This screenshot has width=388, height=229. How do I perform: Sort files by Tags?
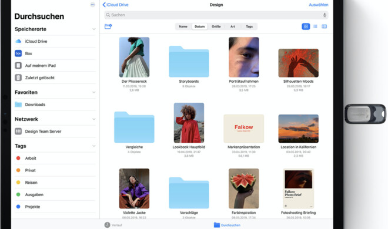tap(249, 26)
